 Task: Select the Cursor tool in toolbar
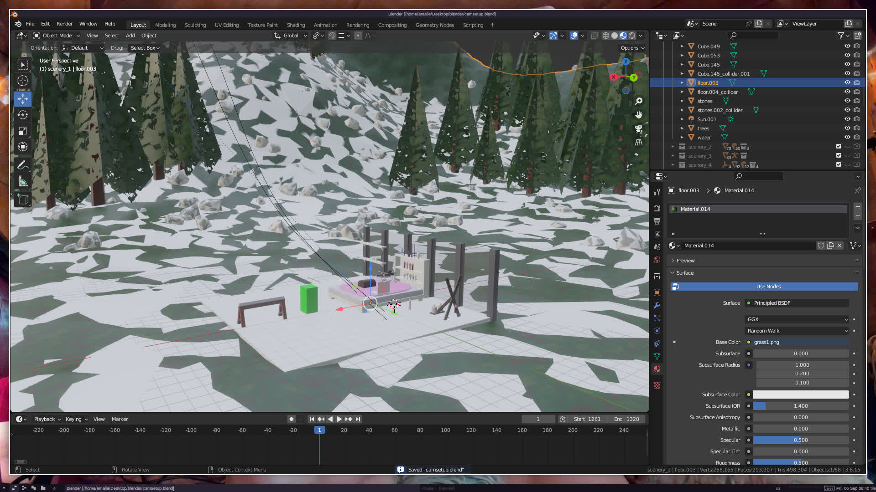click(22, 81)
